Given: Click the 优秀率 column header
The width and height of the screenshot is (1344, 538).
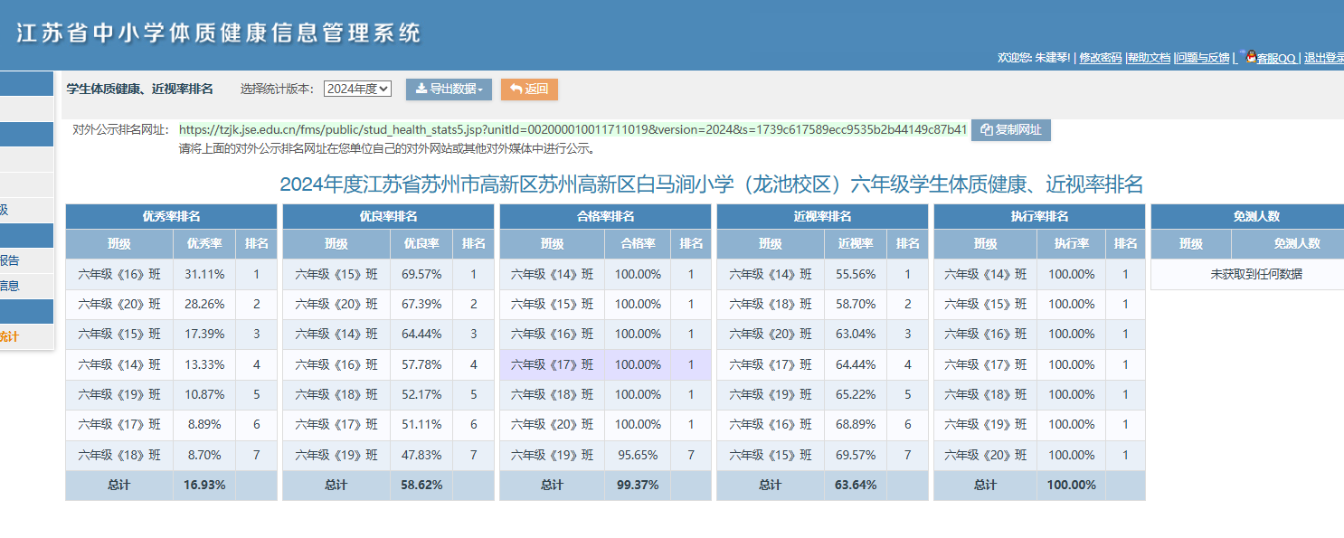Looking at the screenshot, I should 204,244.
